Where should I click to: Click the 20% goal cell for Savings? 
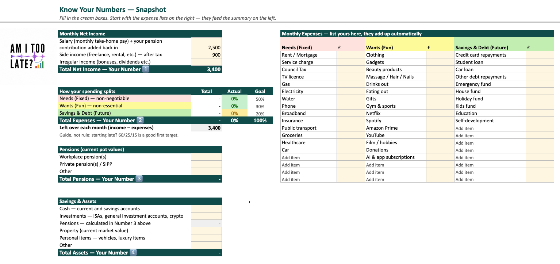(x=260, y=114)
